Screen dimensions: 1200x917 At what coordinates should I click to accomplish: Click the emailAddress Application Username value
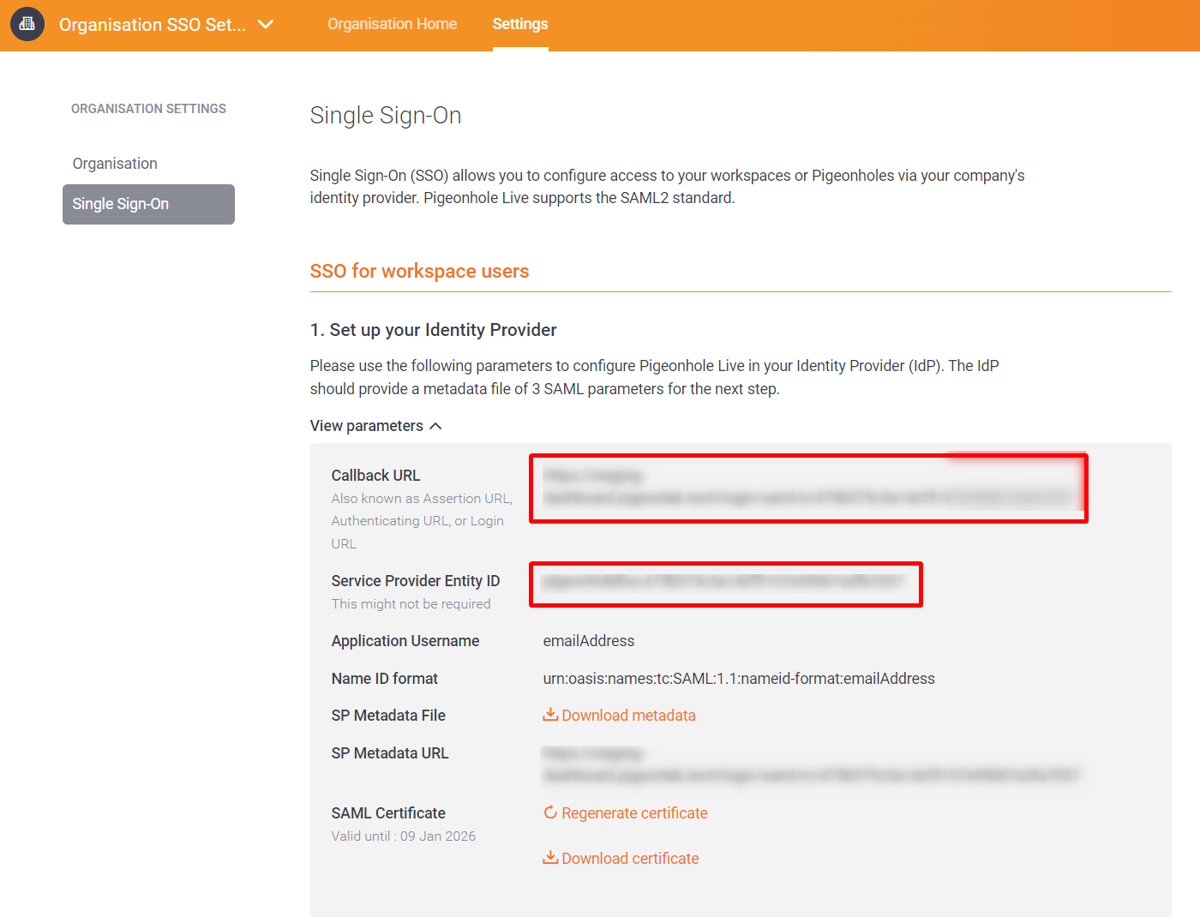click(588, 641)
